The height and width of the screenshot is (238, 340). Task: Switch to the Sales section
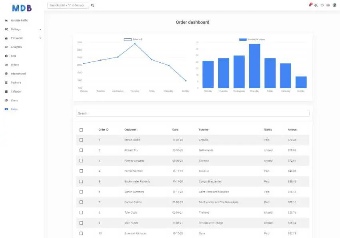click(6, 109)
